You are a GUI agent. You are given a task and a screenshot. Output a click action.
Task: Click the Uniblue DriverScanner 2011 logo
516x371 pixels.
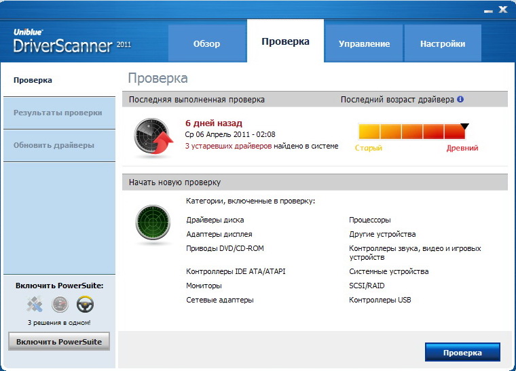pos(72,41)
